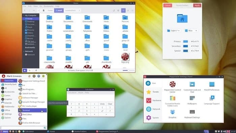Screen dimensions: 236x133
Task: Select Terminal in the application menu
Action: 32,110
